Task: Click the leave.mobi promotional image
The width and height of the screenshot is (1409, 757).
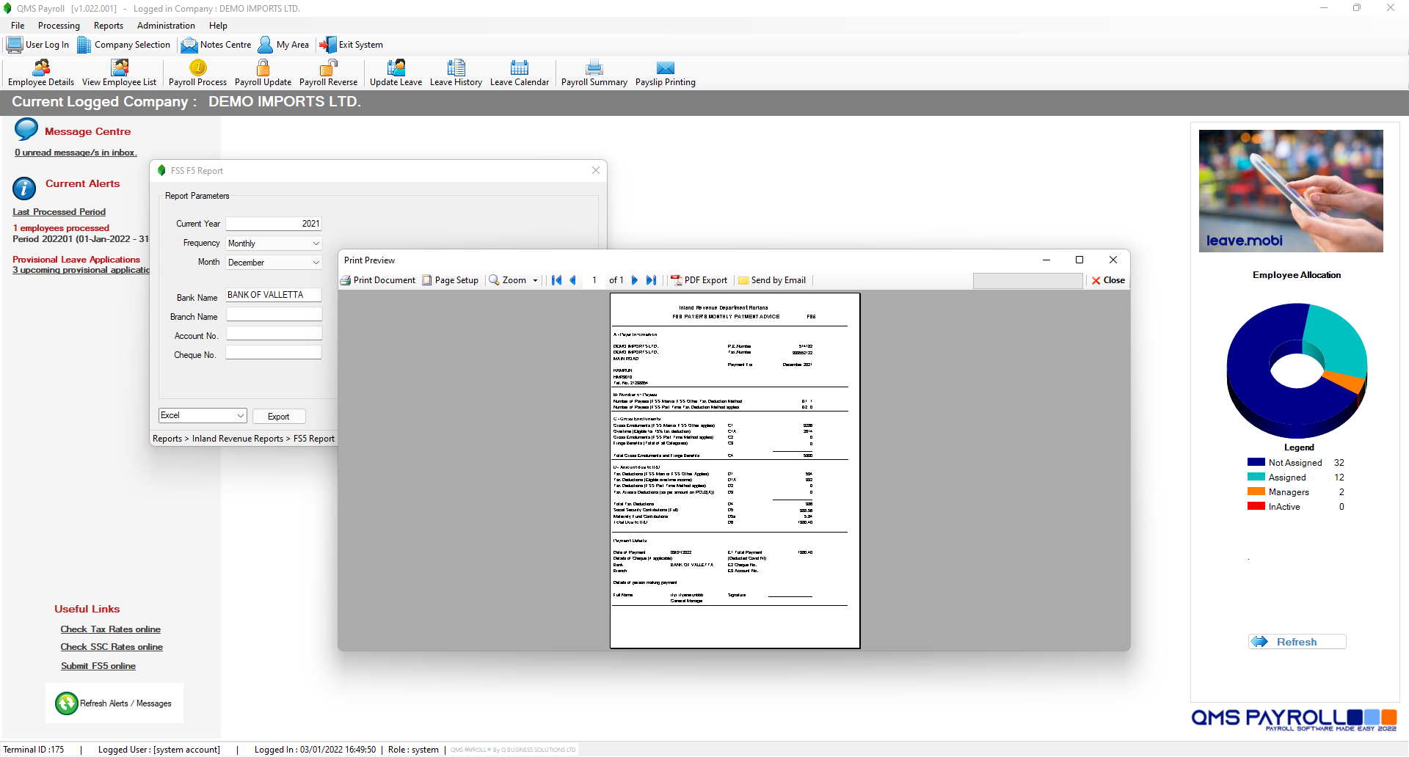Action: click(1291, 191)
